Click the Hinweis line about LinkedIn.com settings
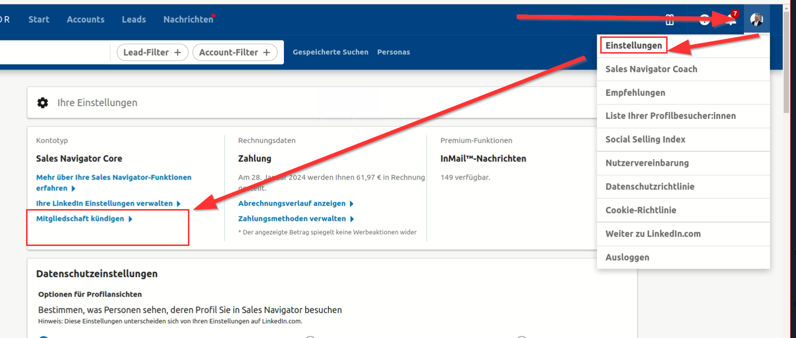The width and height of the screenshot is (796, 338). (170, 321)
